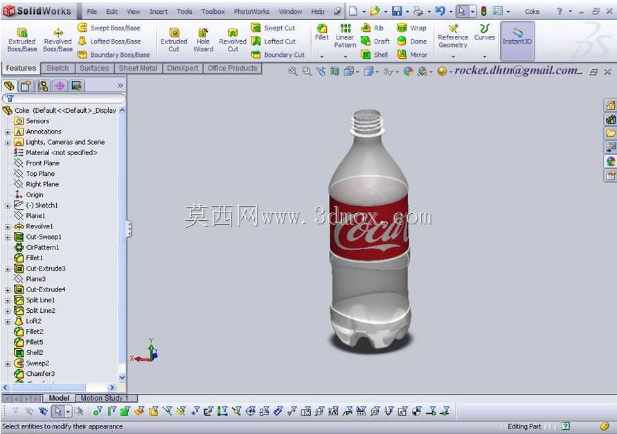617x434 pixels.
Task: Open the Insert menu
Action: [x=159, y=11]
